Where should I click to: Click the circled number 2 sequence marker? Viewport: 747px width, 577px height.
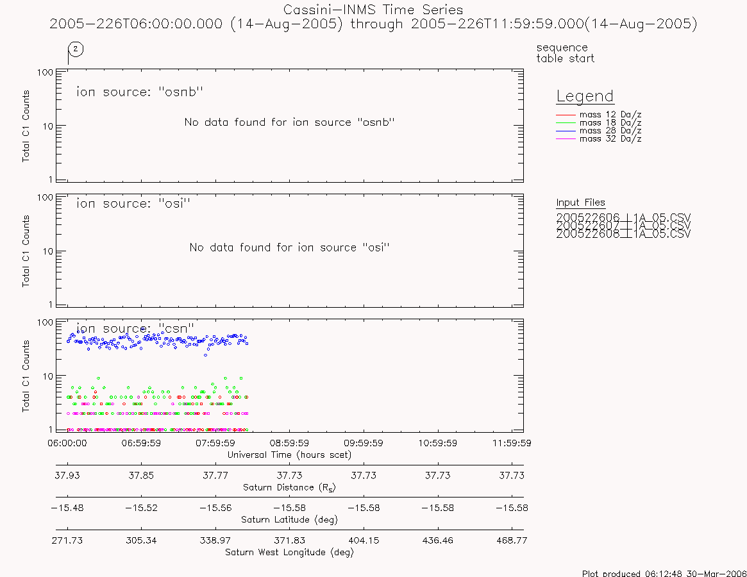click(76, 49)
